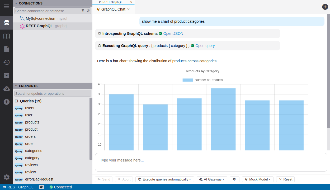Click the theme palette icon in status bar
This screenshot has height=190, width=330.
pos(41,187)
